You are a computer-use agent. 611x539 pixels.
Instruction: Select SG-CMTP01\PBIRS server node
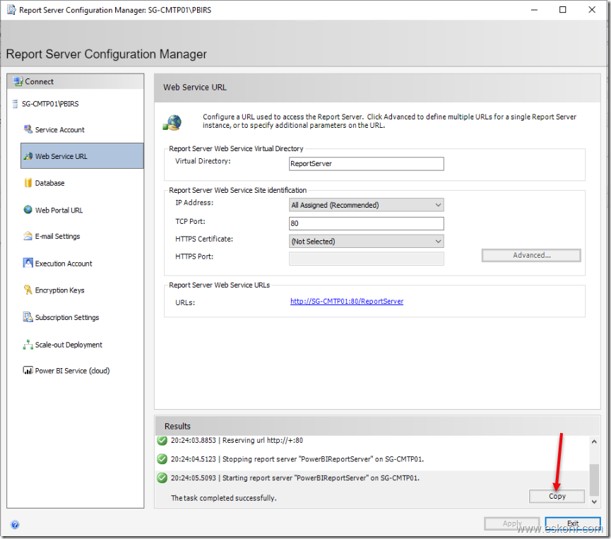click(49, 104)
